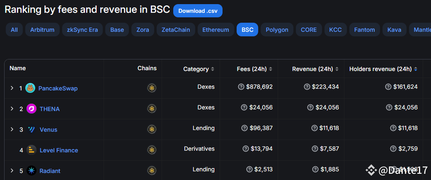Click the Radiant logo icon
Image resolution: width=431 pixels, height=180 pixels.
click(31, 171)
